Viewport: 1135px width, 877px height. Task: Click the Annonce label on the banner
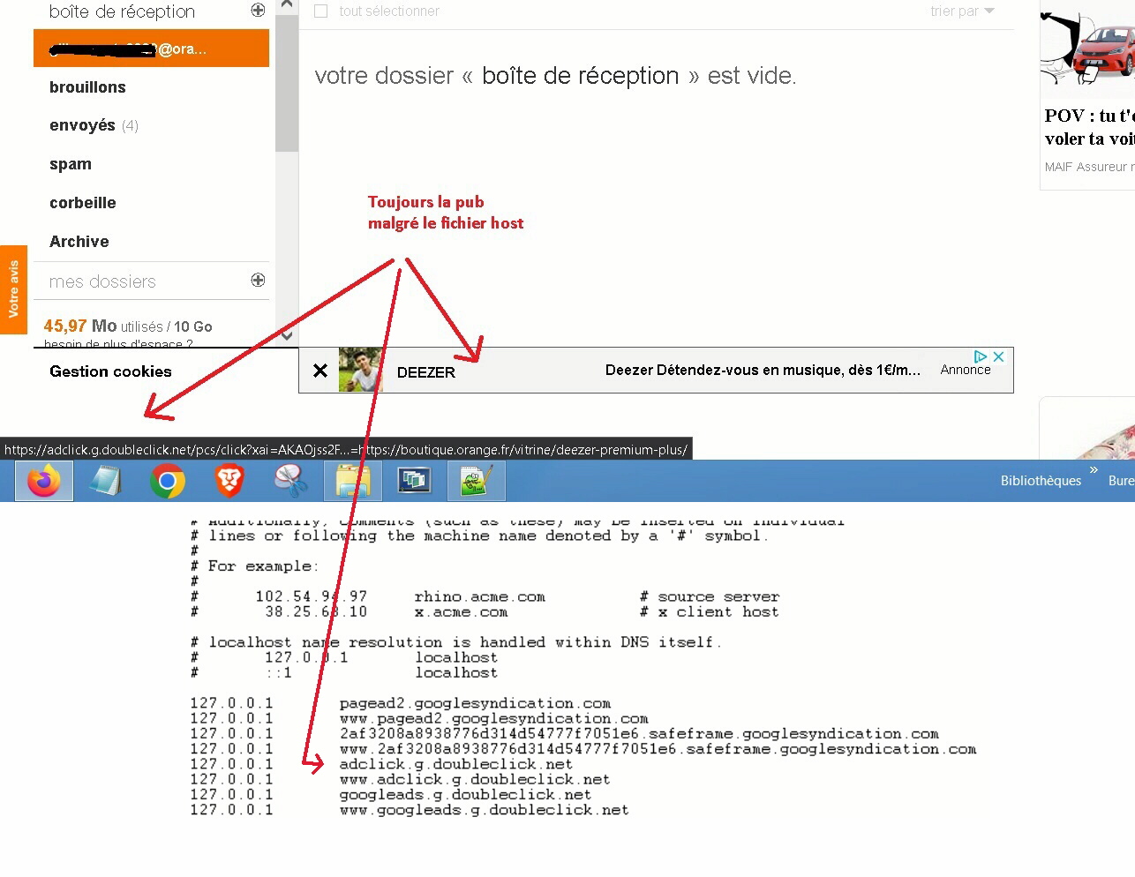pyautogui.click(x=966, y=370)
